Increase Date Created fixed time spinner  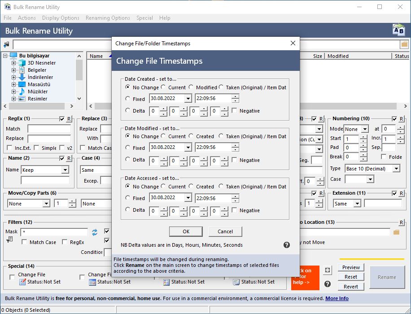coord(236,96)
